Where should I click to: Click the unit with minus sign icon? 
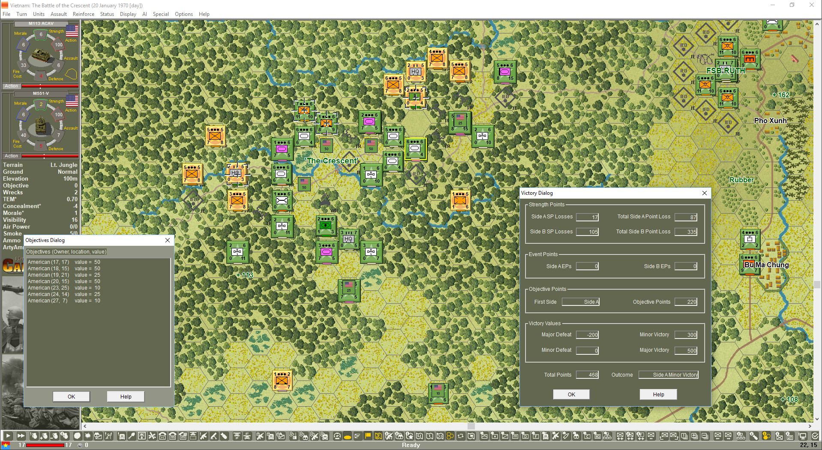click(651, 436)
